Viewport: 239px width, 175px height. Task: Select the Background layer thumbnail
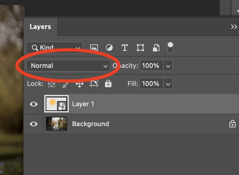(x=57, y=124)
